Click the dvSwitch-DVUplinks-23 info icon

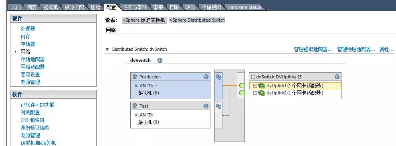(337, 77)
